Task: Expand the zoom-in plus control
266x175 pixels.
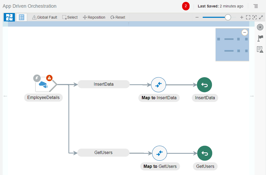Action: pos(242,17)
